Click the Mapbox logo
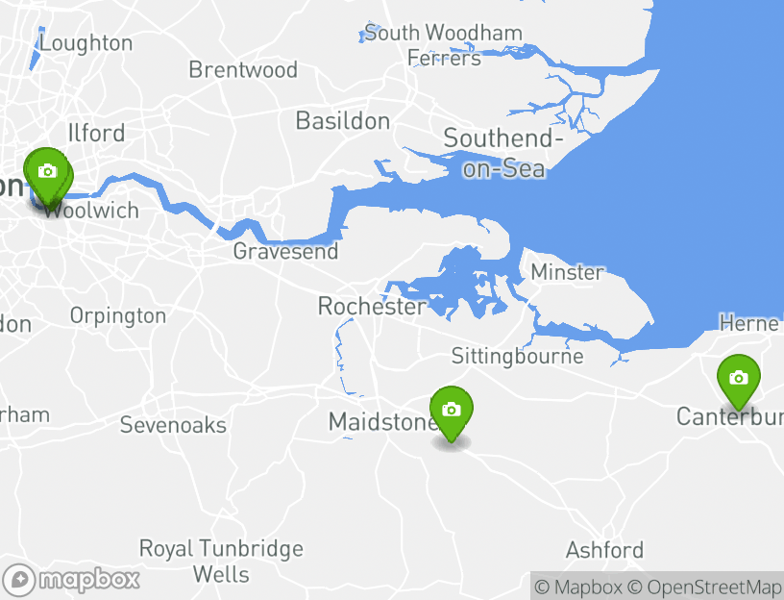The height and width of the screenshot is (600, 784). coord(70,580)
